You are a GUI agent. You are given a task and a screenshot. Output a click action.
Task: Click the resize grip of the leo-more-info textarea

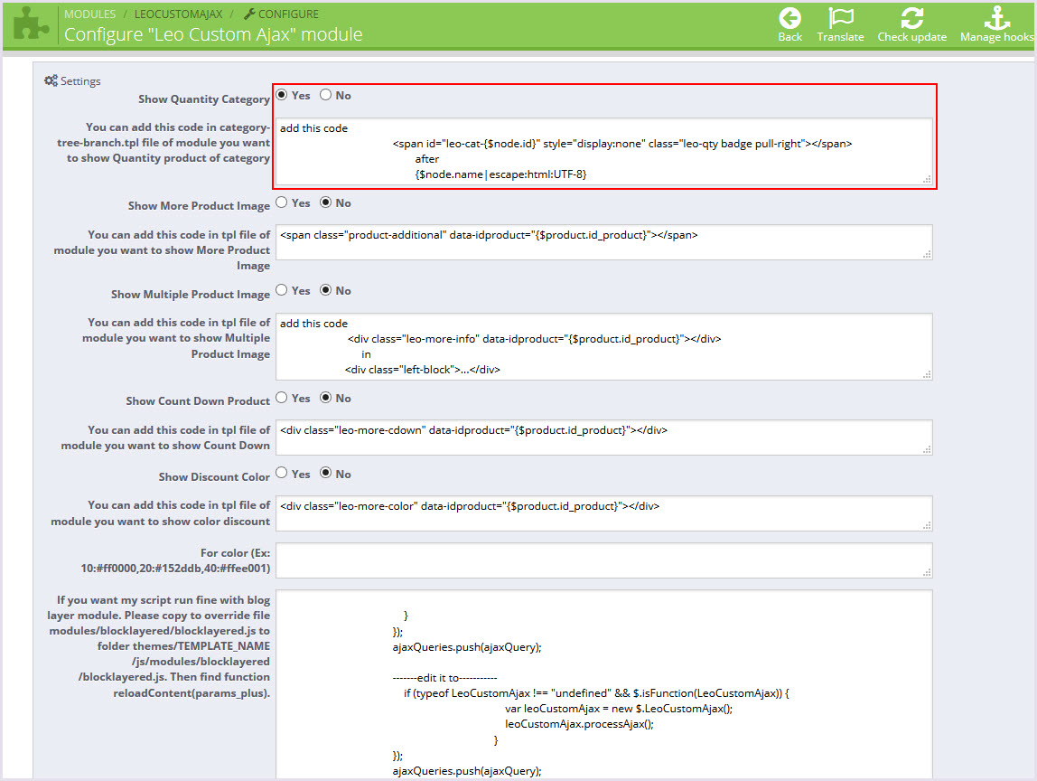(927, 374)
